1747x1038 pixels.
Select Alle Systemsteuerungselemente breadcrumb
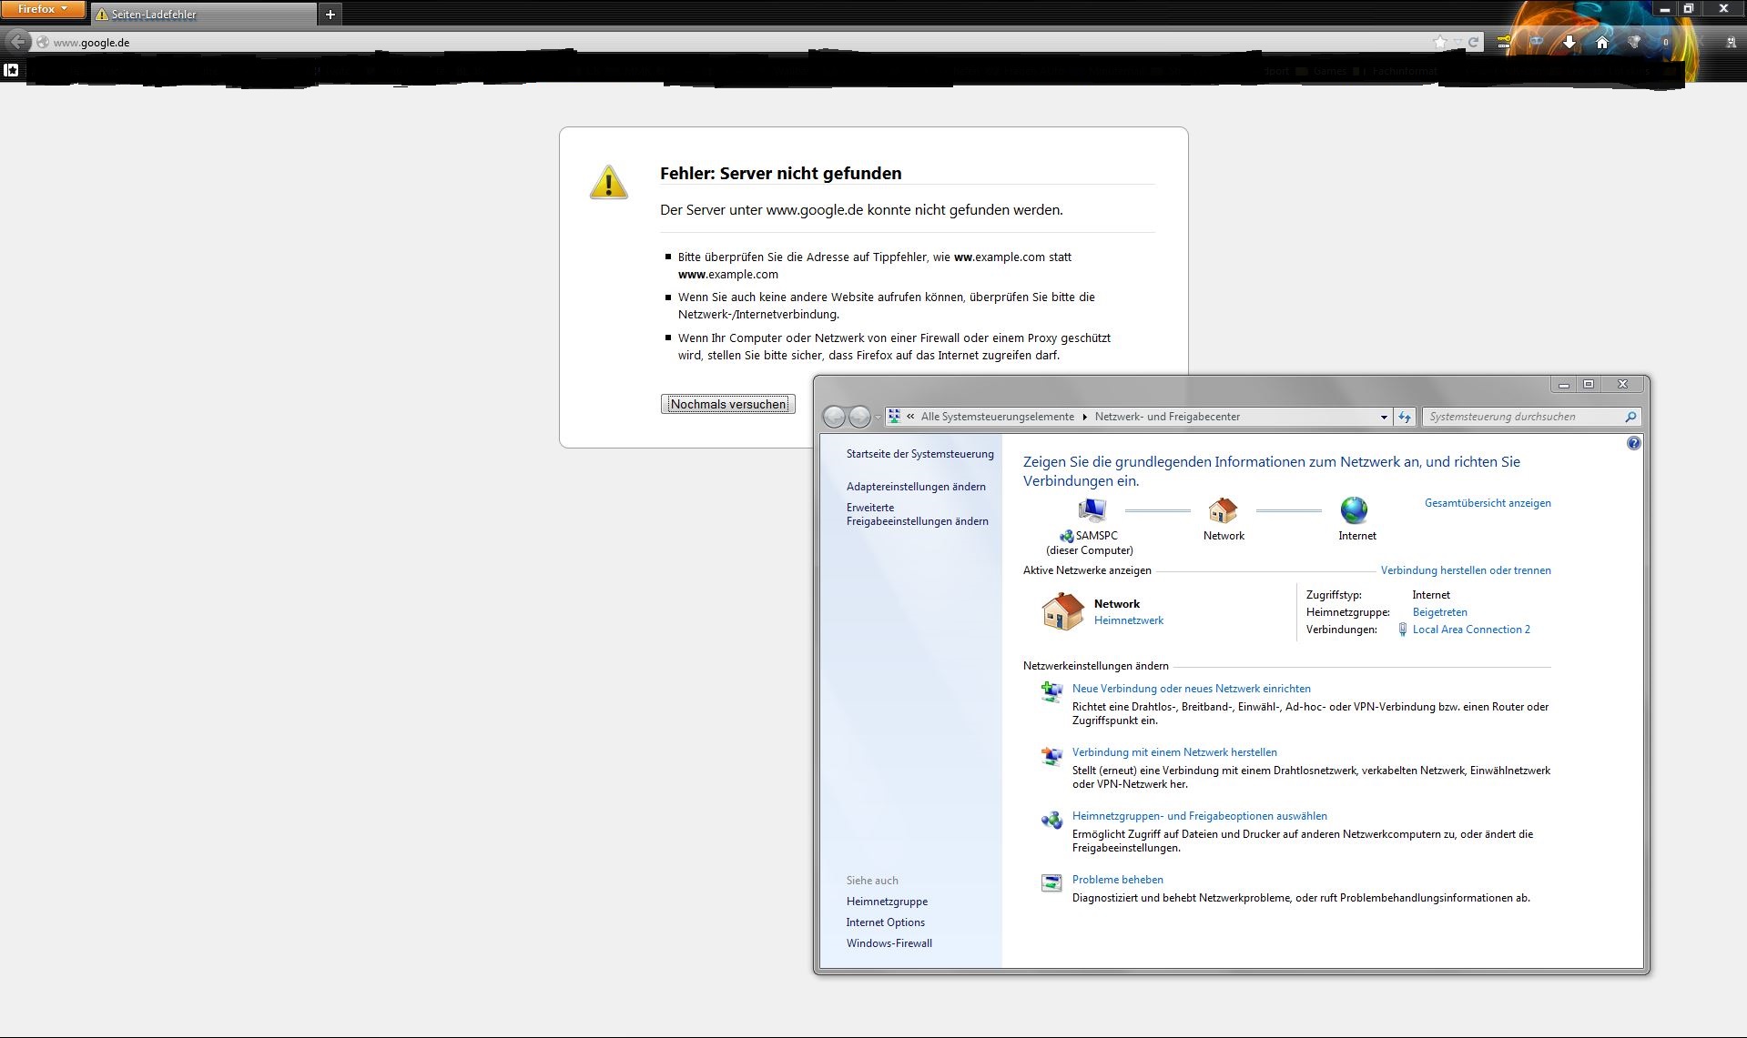pos(998,417)
